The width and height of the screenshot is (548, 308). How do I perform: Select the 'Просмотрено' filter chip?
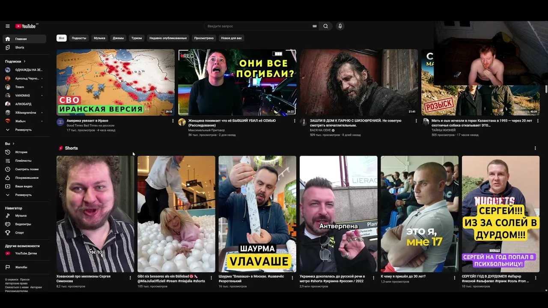coord(204,38)
